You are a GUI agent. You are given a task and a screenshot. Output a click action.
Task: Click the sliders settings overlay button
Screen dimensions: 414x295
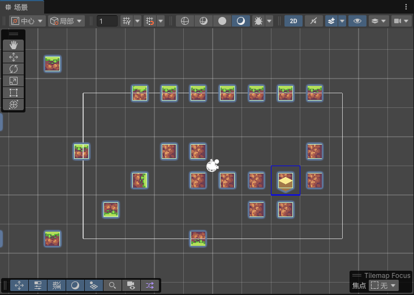click(x=38, y=285)
